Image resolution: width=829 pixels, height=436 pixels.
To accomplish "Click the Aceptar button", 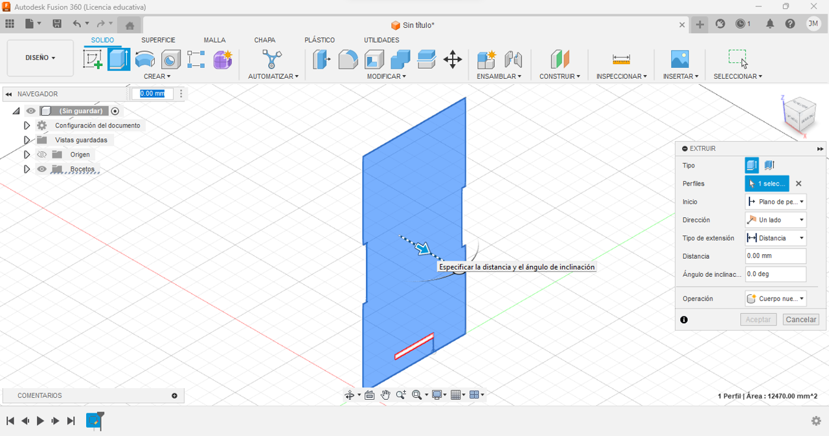I will 758,320.
